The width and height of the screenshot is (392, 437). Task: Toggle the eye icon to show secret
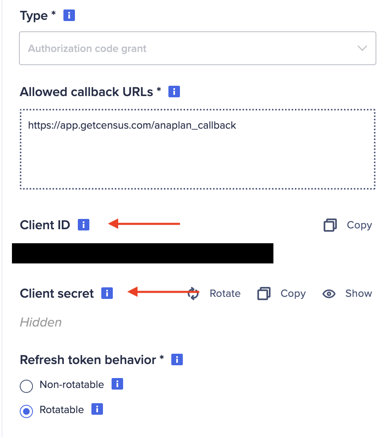pyautogui.click(x=329, y=294)
